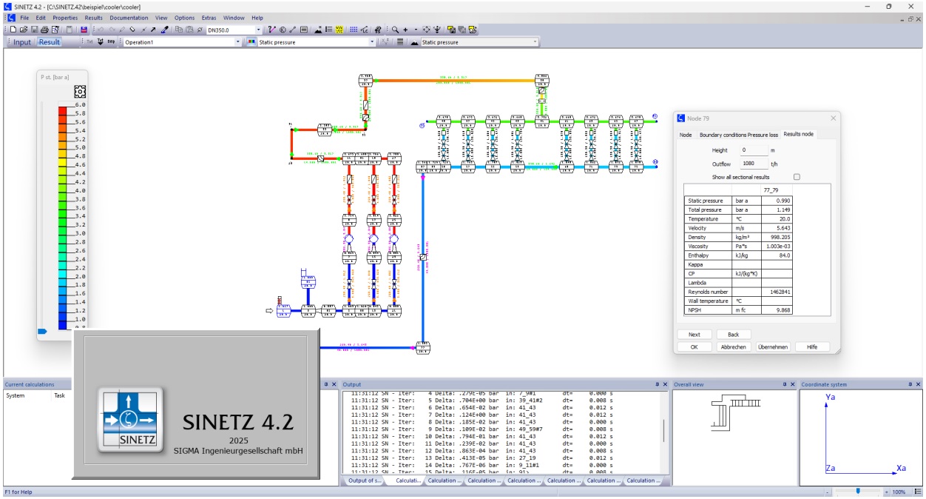Save the project with the disk icon
This screenshot has width=926, height=499.
point(34,30)
